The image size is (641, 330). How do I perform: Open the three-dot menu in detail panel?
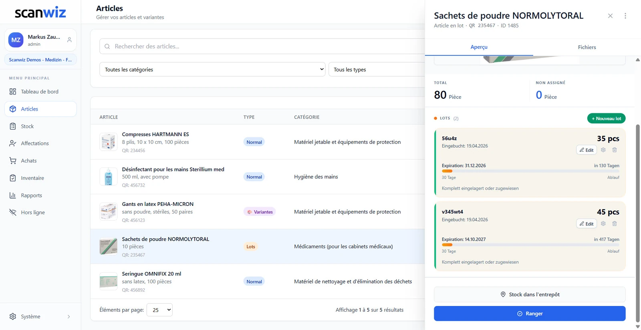[625, 16]
